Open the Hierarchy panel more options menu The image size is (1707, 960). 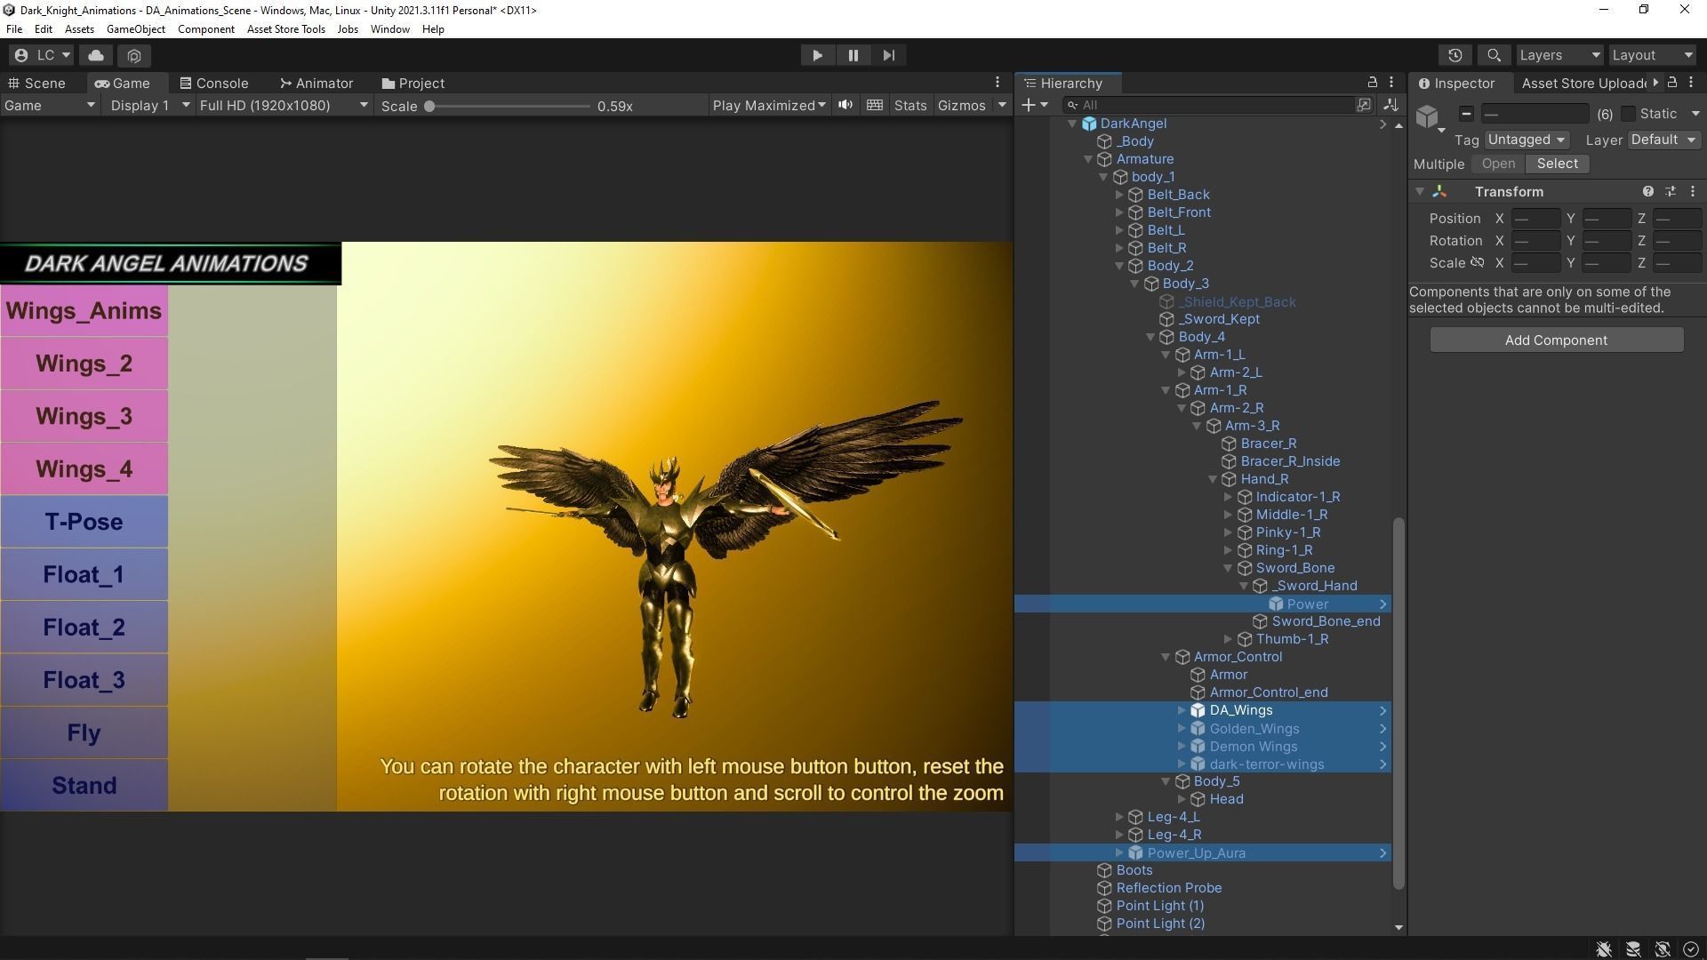click(1391, 82)
